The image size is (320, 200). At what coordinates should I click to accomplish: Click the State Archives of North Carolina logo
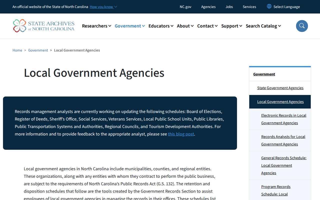tap(44, 26)
